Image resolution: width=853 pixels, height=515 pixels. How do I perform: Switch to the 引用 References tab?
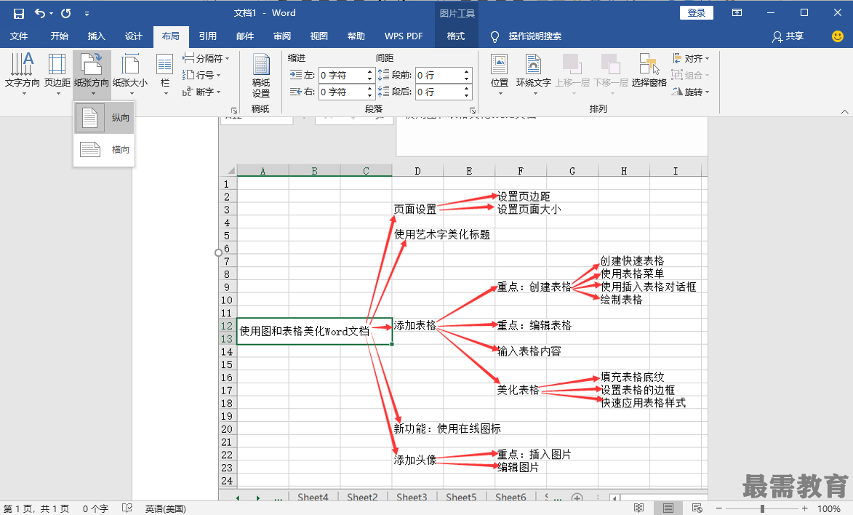pos(208,36)
